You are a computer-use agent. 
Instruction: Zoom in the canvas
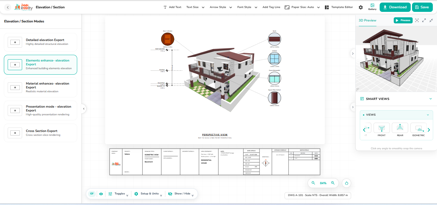333,183
